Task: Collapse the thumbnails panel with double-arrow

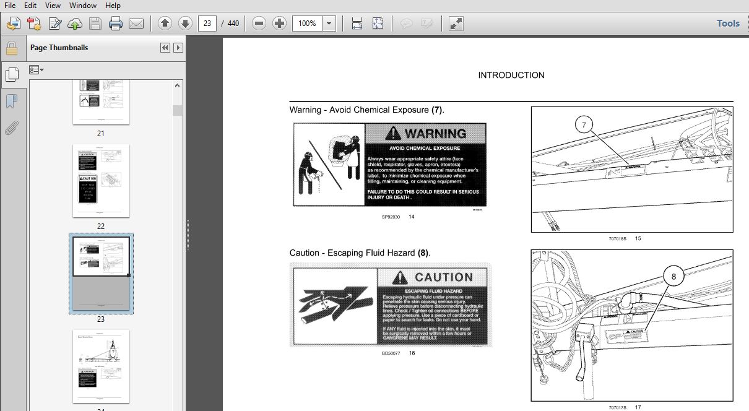Action: (x=165, y=48)
